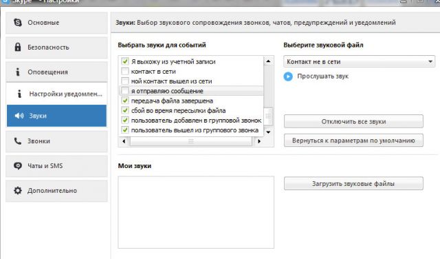
Task: Click the info icon beside Оповещения
Action: point(18,72)
